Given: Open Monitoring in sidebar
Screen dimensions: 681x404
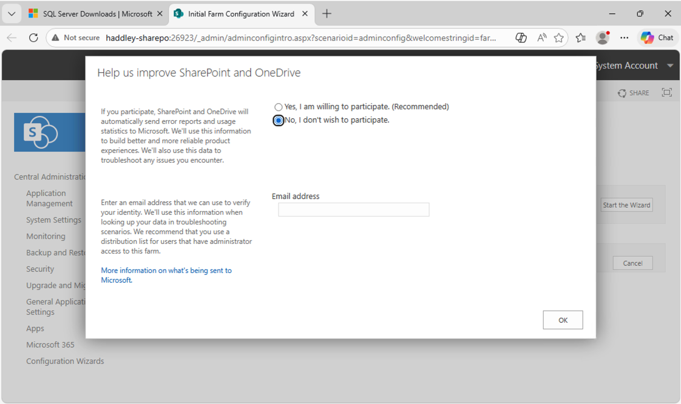Looking at the screenshot, I should [x=46, y=236].
